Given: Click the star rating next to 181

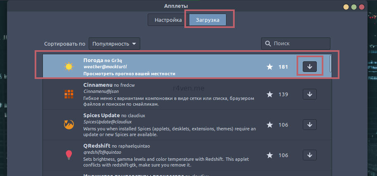Looking at the screenshot, I should (x=270, y=67).
